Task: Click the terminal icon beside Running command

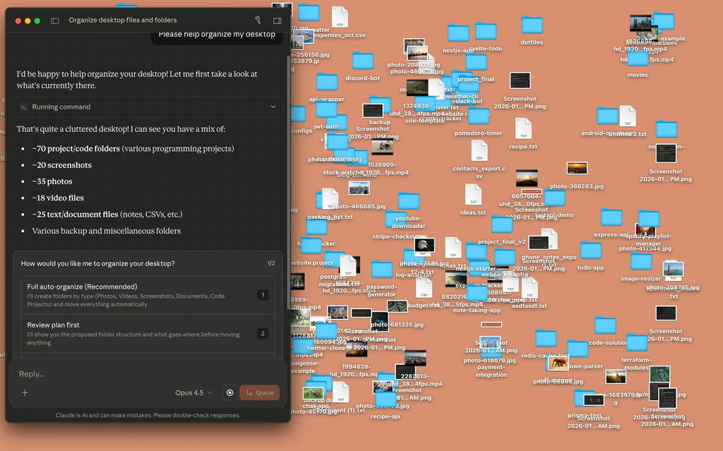Action: (x=23, y=107)
